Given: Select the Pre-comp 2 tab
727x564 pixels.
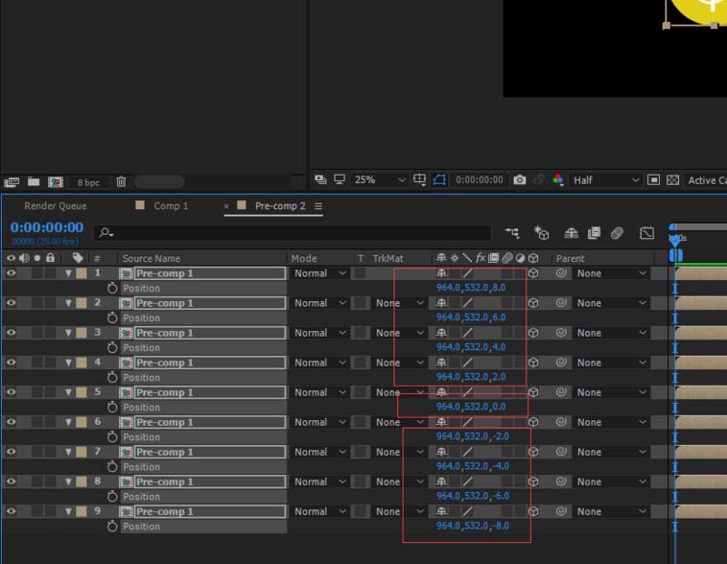Looking at the screenshot, I should 280,206.
